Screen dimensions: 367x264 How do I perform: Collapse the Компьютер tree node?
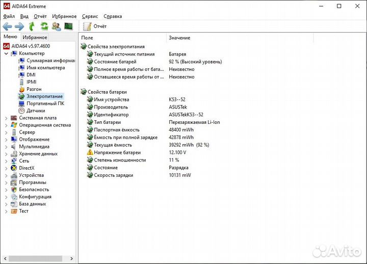point(6,54)
